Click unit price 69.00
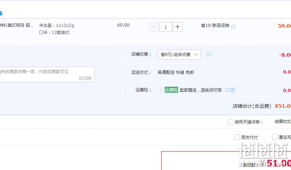 pyautogui.click(x=123, y=25)
